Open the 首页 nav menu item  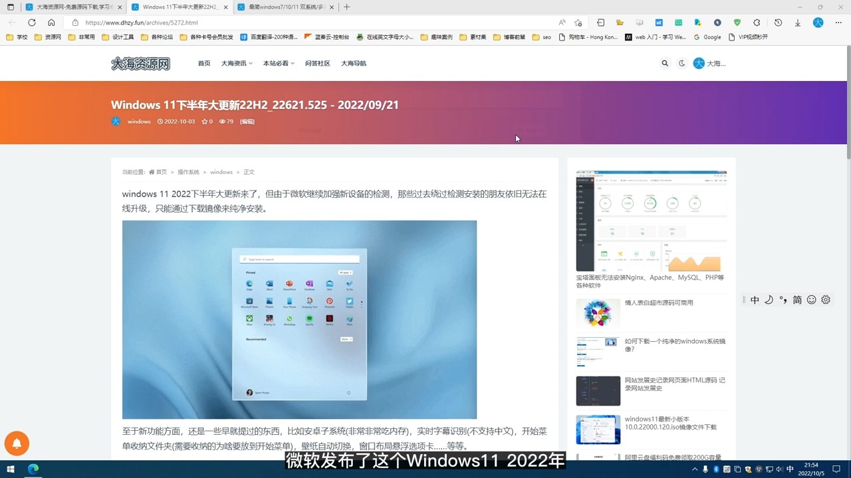click(x=204, y=64)
